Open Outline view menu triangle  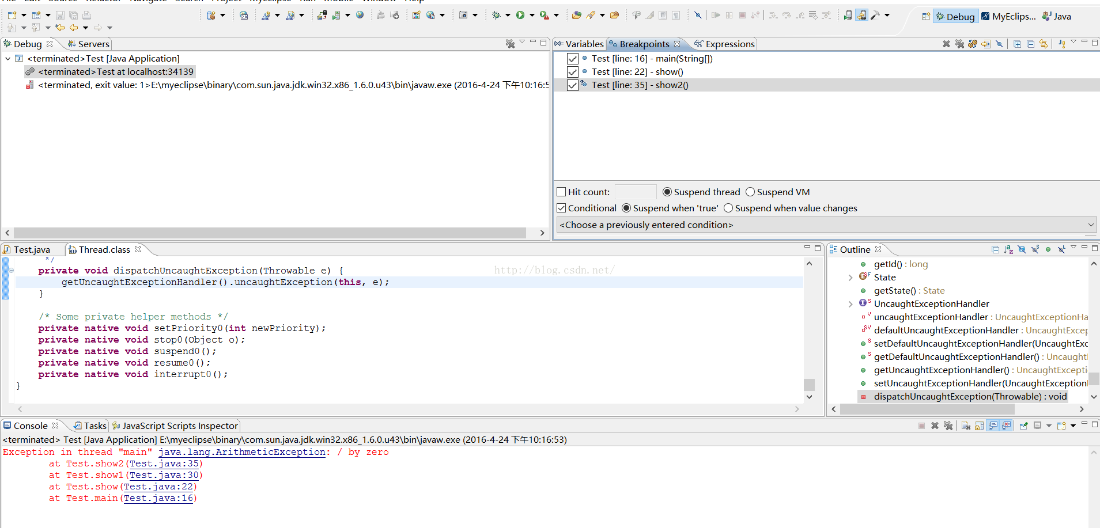[1073, 248]
